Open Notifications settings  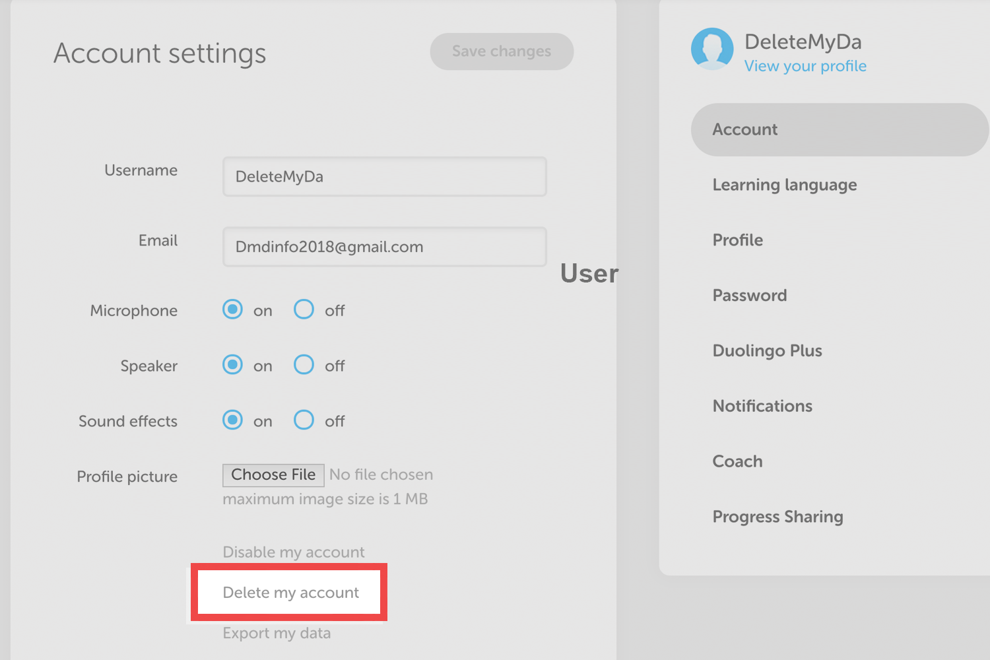click(762, 406)
